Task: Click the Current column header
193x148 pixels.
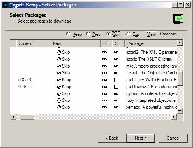Action: pos(33,43)
